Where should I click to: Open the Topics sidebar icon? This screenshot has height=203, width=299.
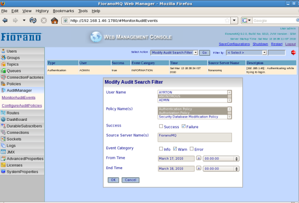click(3, 64)
